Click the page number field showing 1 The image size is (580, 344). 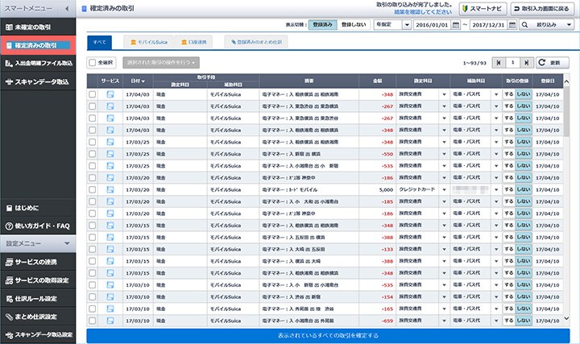[x=512, y=63]
